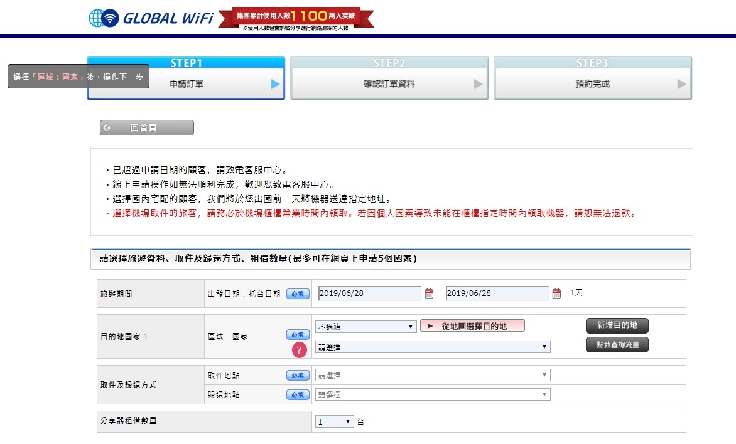Click the 取件及歸還方式 label
This screenshot has height=444, width=736.
[x=129, y=385]
